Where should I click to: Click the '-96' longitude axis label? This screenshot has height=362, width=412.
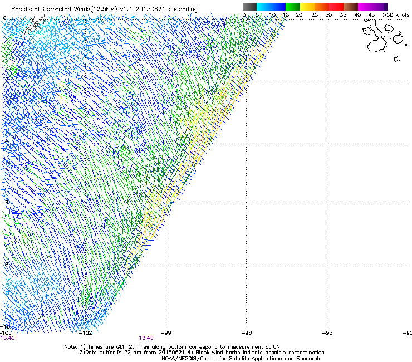tap(247, 333)
